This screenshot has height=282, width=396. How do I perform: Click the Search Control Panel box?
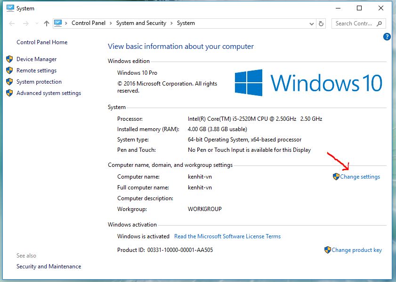pos(353,23)
